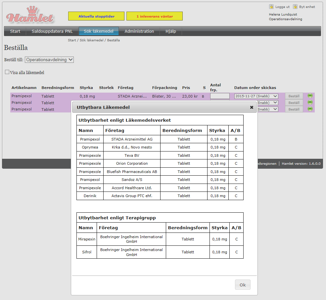Click Bluefish Pharmaceuticals AB cell
326x300 pixels.
(x=132, y=172)
